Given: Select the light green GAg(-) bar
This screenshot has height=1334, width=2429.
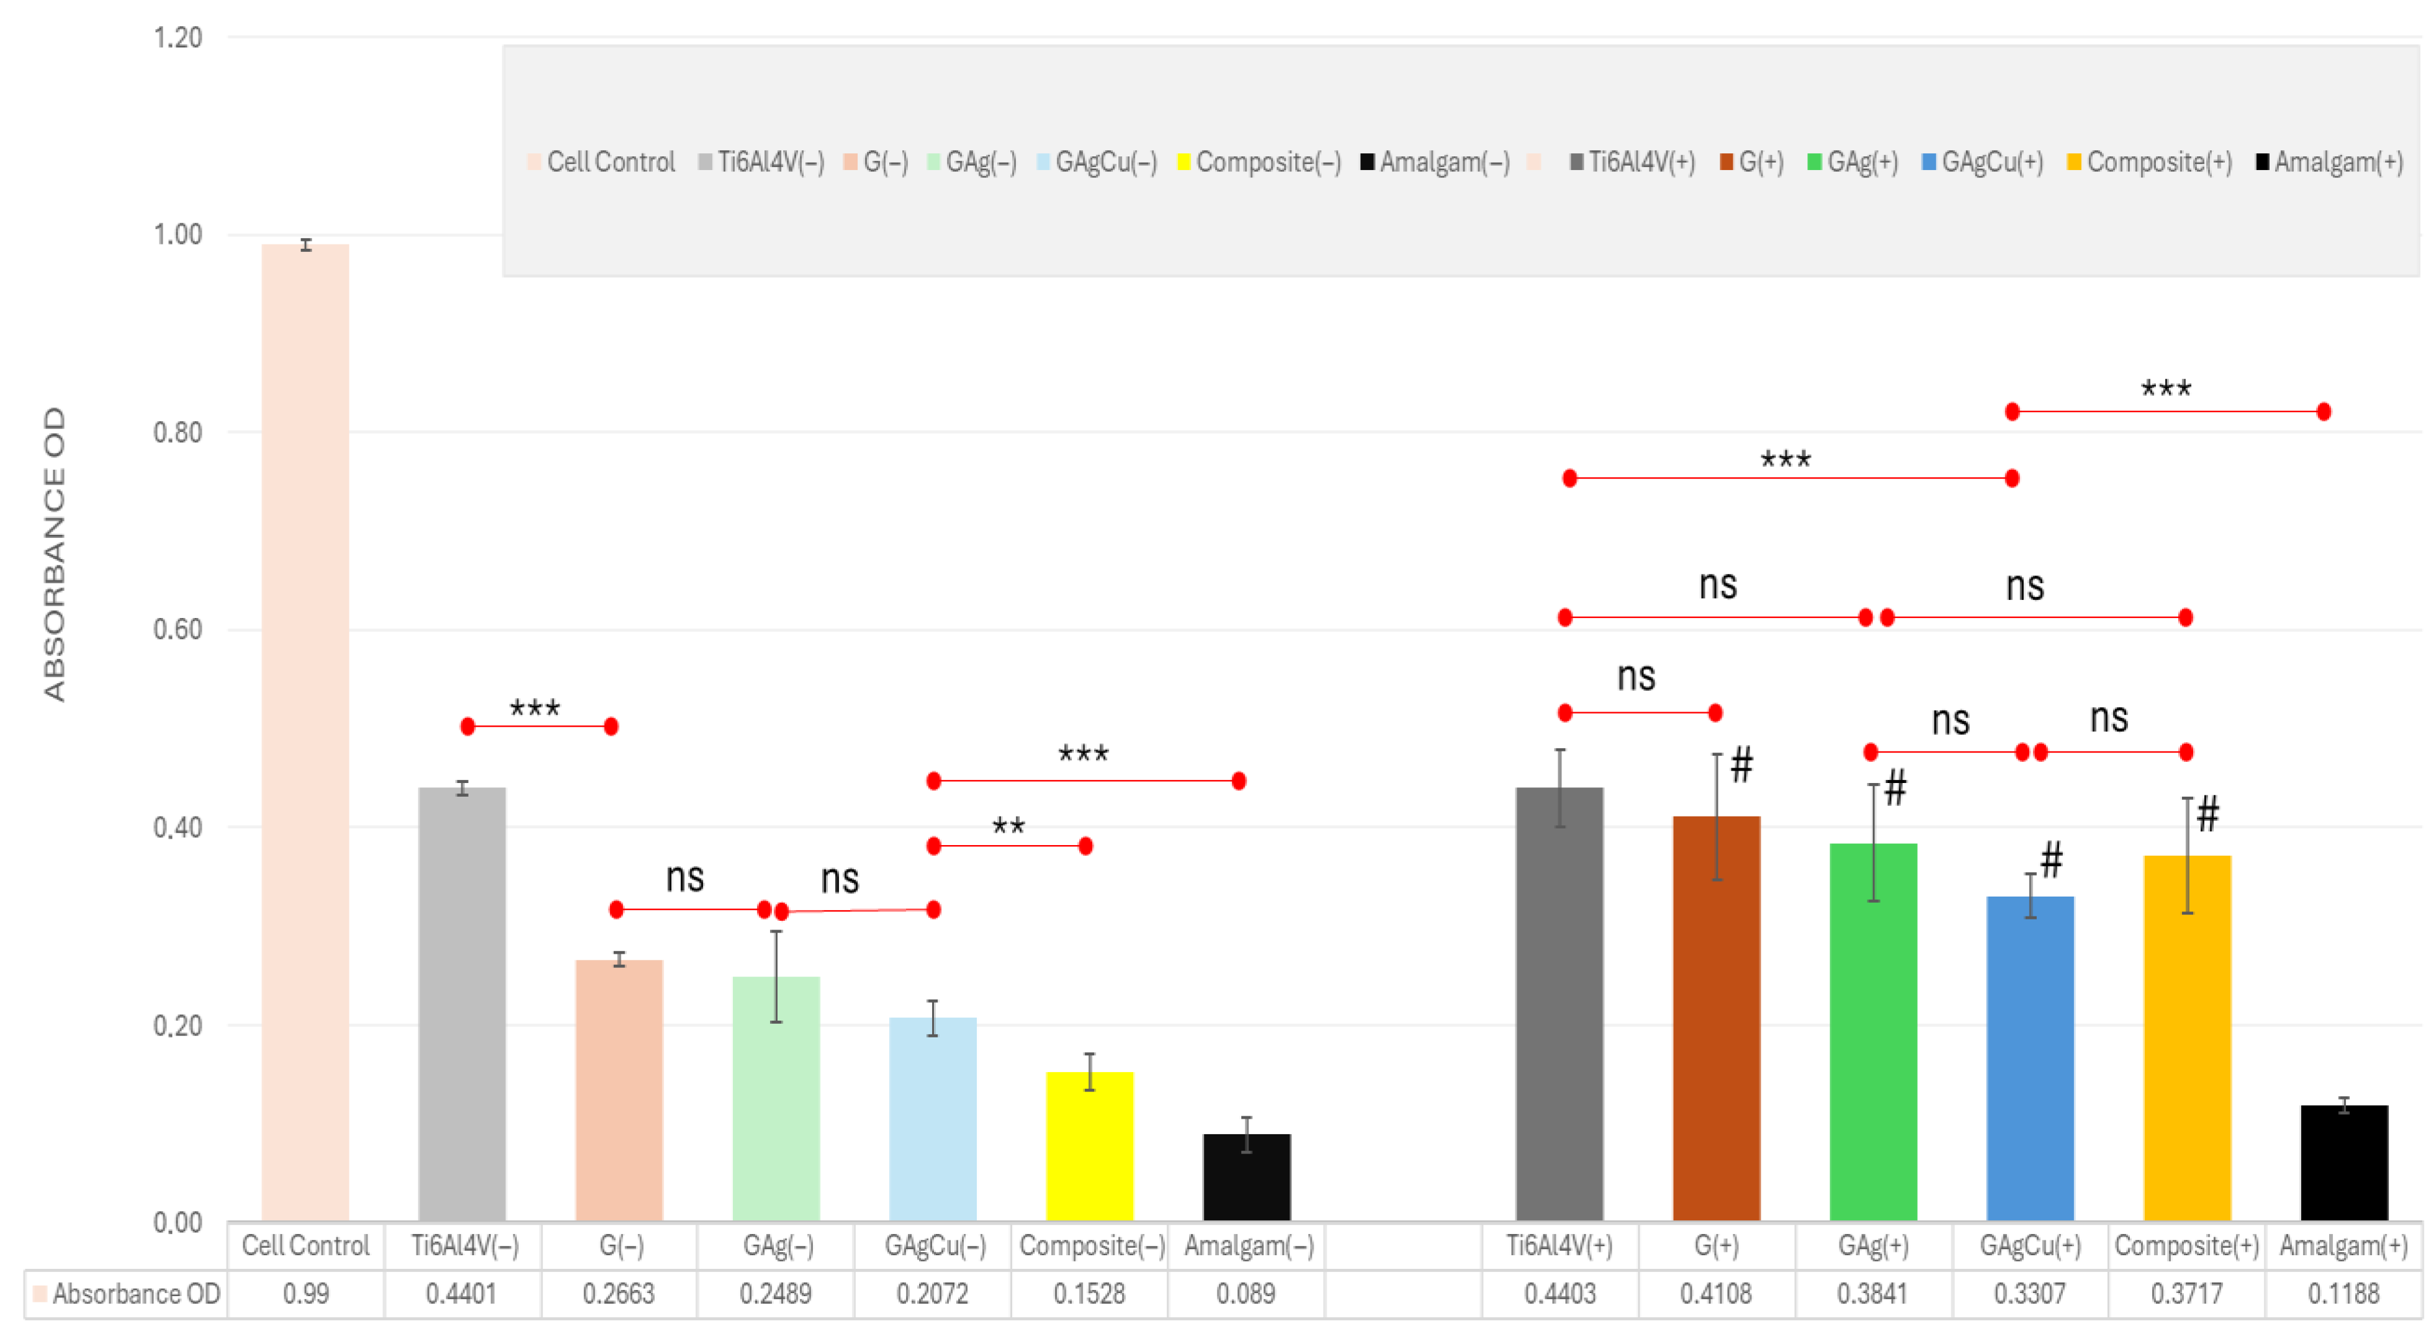Looking at the screenshot, I should coord(775,1098).
